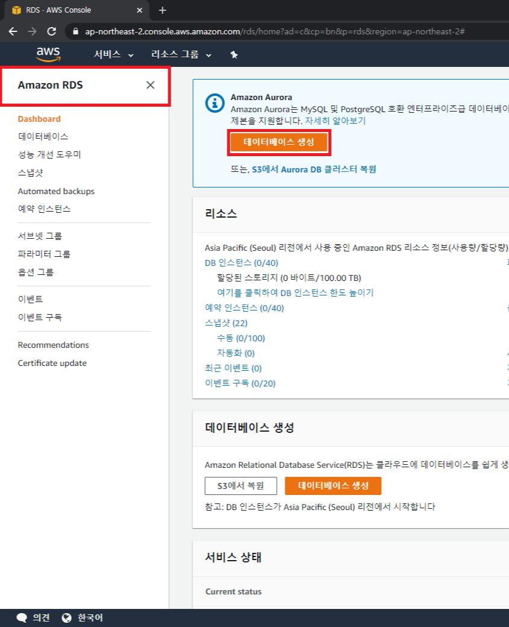Image resolution: width=509 pixels, height=627 pixels.
Task: Open a new browser tab
Action: click(x=162, y=10)
